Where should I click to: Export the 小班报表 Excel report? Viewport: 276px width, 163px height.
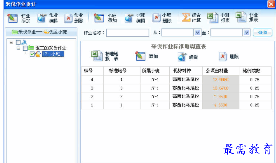[212, 17]
